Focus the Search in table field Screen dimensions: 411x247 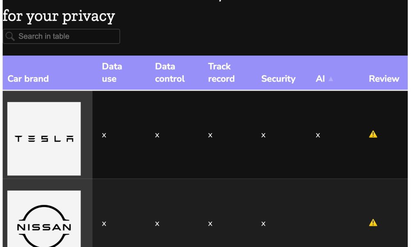point(61,36)
